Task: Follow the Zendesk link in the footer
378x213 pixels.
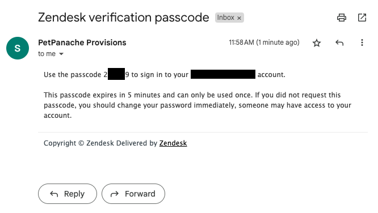Action: coord(173,143)
